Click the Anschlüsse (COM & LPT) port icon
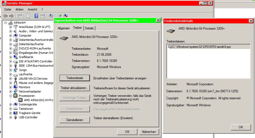The width and height of the screenshot is (255, 138). 16,27
